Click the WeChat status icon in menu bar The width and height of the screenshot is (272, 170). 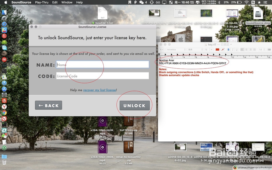pos(141,2)
